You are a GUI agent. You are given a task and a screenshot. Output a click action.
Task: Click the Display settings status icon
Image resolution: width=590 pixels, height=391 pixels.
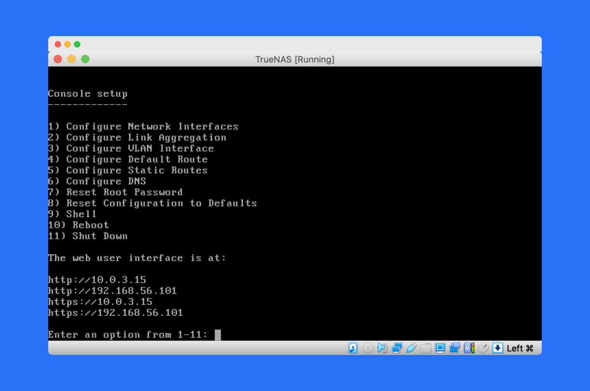point(440,348)
